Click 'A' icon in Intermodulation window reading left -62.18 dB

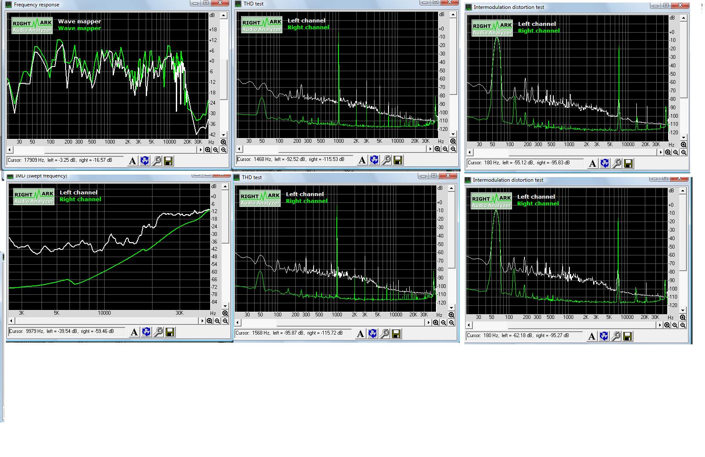coord(591,336)
